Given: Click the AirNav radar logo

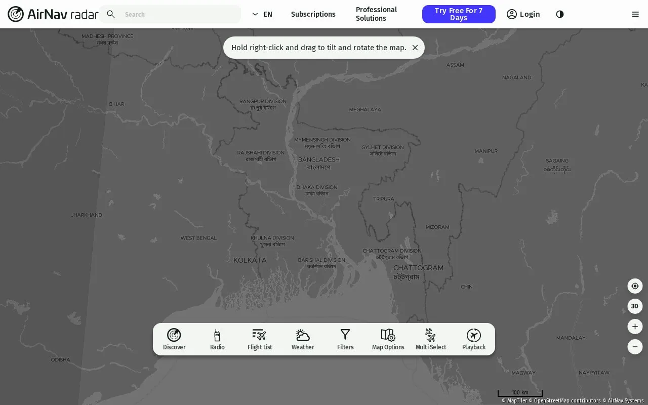Looking at the screenshot, I should [x=53, y=14].
